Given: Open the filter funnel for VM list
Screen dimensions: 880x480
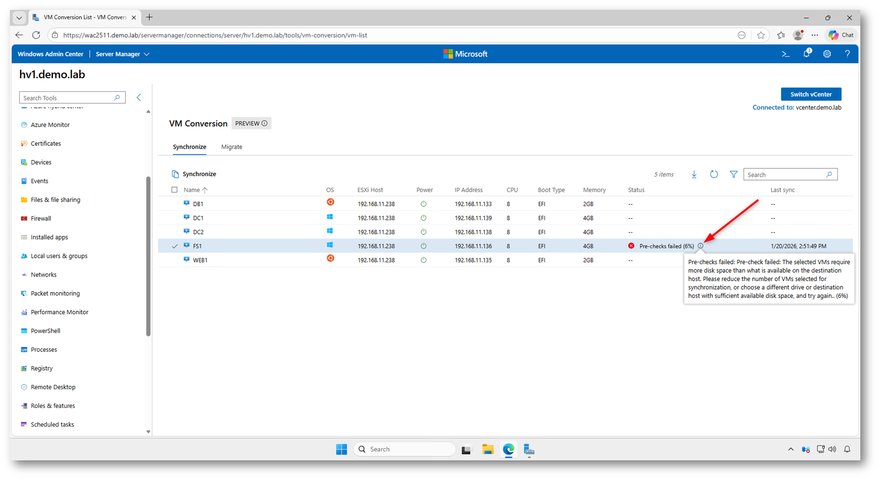Looking at the screenshot, I should pos(733,175).
